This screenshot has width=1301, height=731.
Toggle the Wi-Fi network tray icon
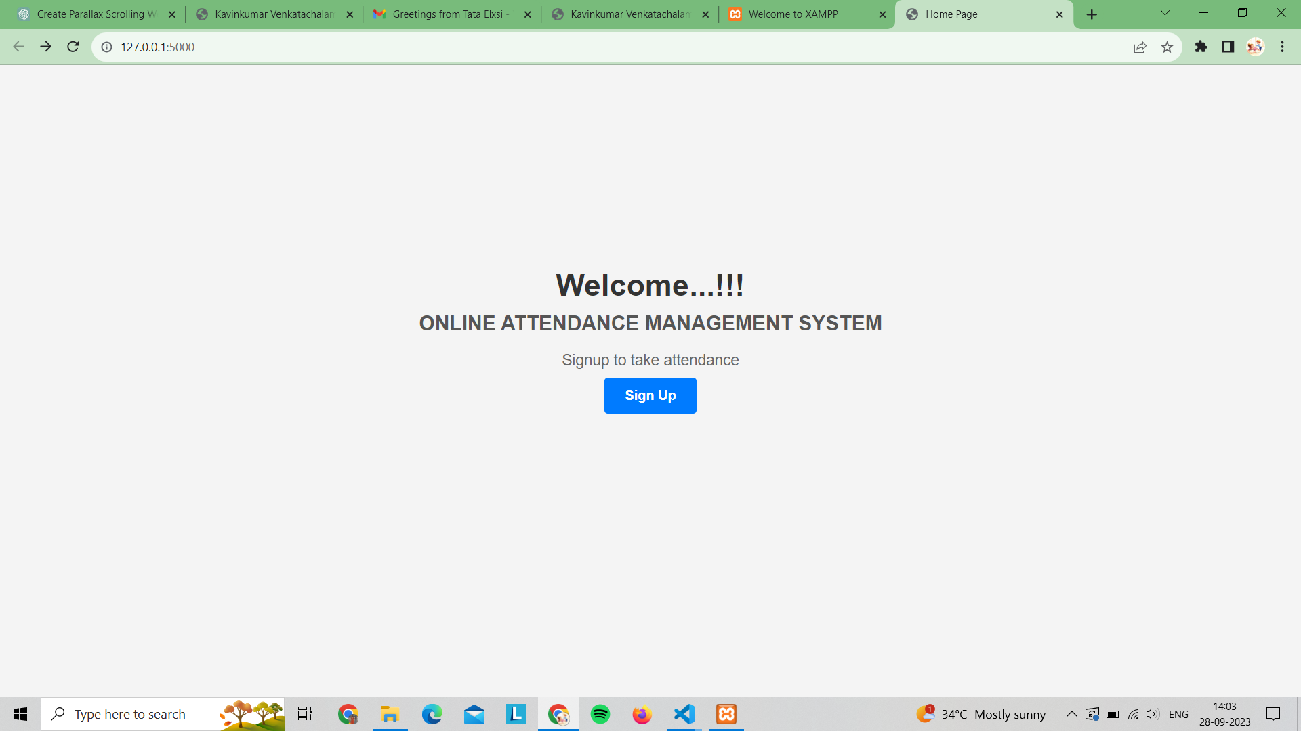pyautogui.click(x=1133, y=714)
